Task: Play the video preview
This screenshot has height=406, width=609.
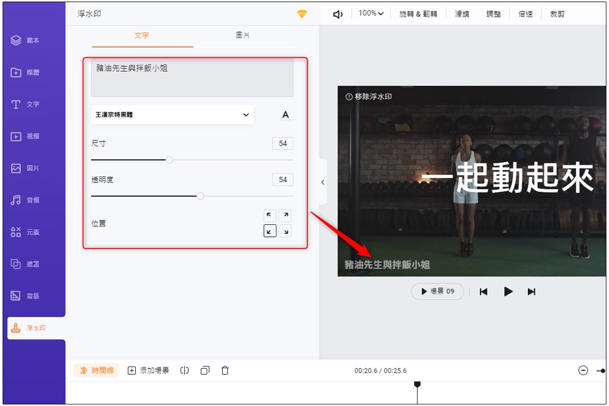Action: tap(508, 291)
